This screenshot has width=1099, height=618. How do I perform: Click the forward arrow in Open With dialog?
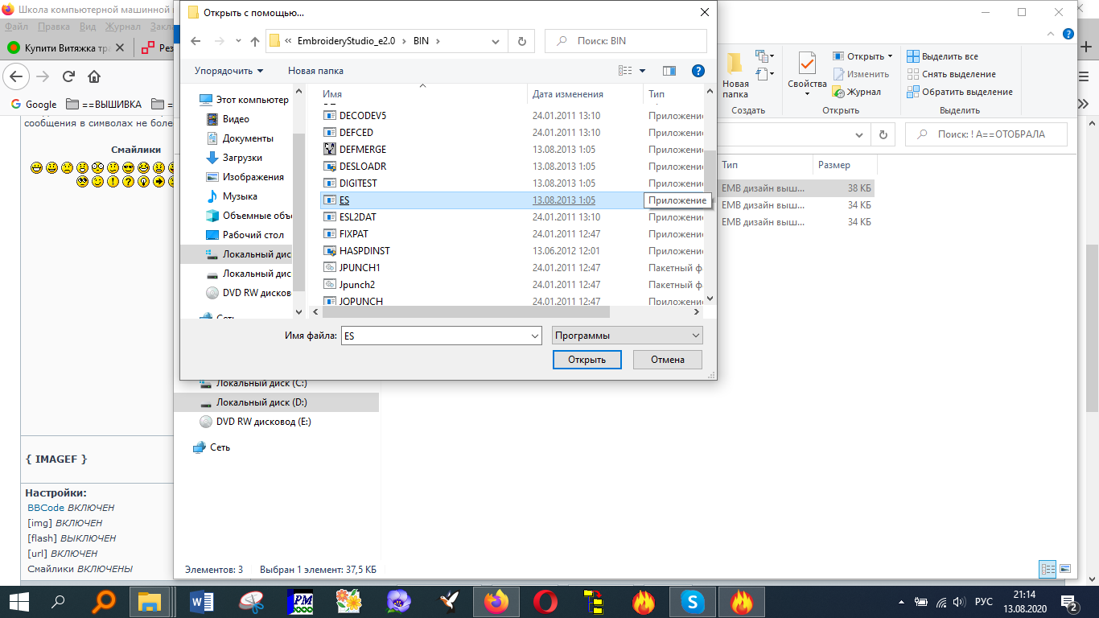218,41
